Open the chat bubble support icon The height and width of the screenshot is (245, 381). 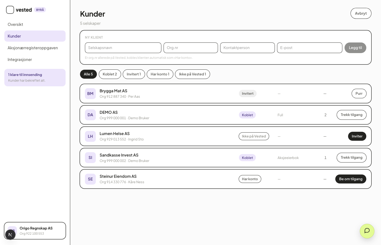point(367,231)
